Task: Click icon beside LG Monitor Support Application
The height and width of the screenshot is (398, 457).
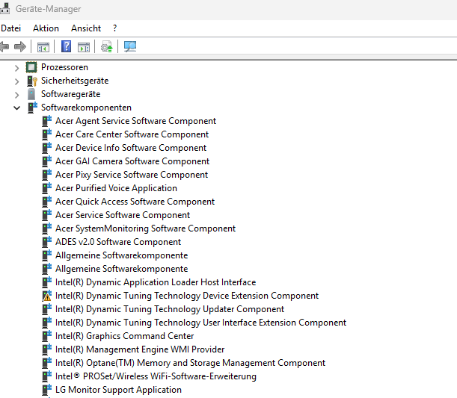Action: 46,390
